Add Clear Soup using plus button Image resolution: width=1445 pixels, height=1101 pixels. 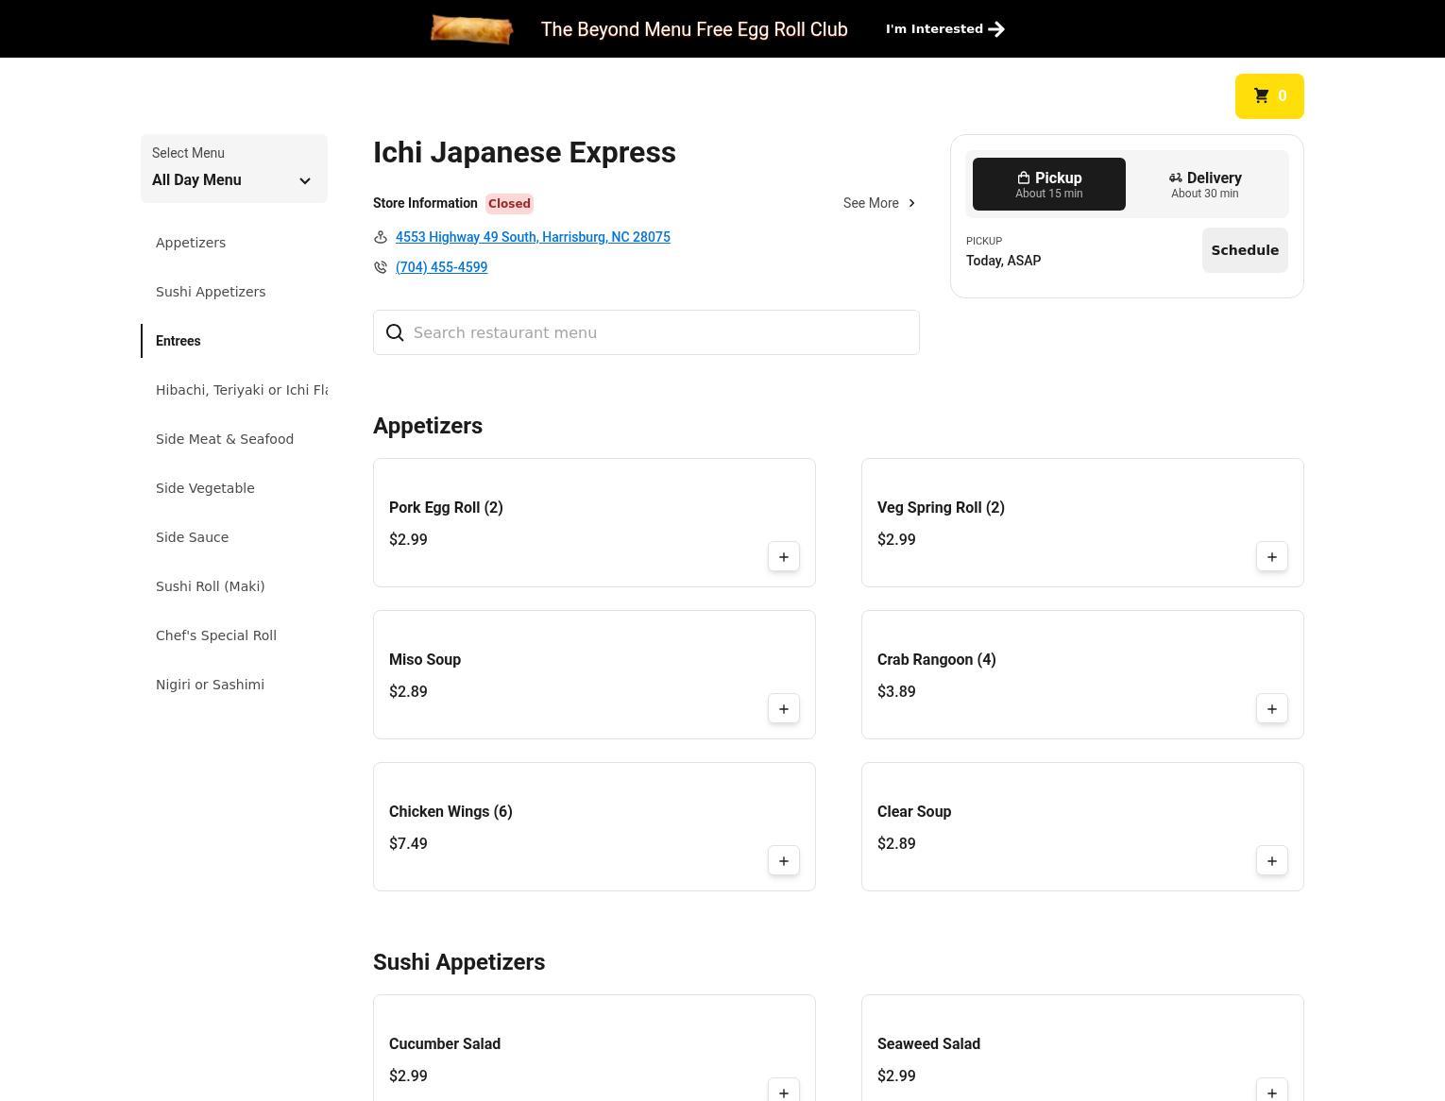[1271, 861]
